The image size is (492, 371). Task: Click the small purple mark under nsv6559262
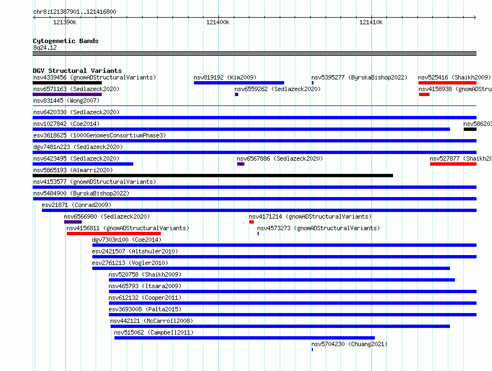237,94
